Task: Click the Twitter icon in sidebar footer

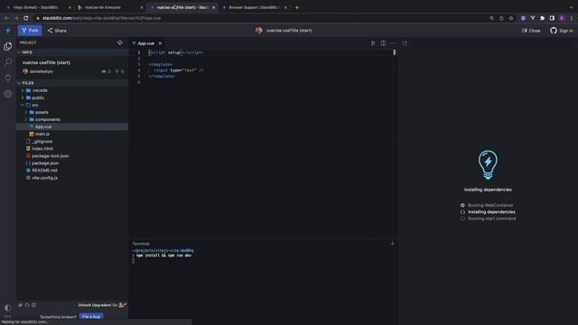Action: click(x=20, y=305)
